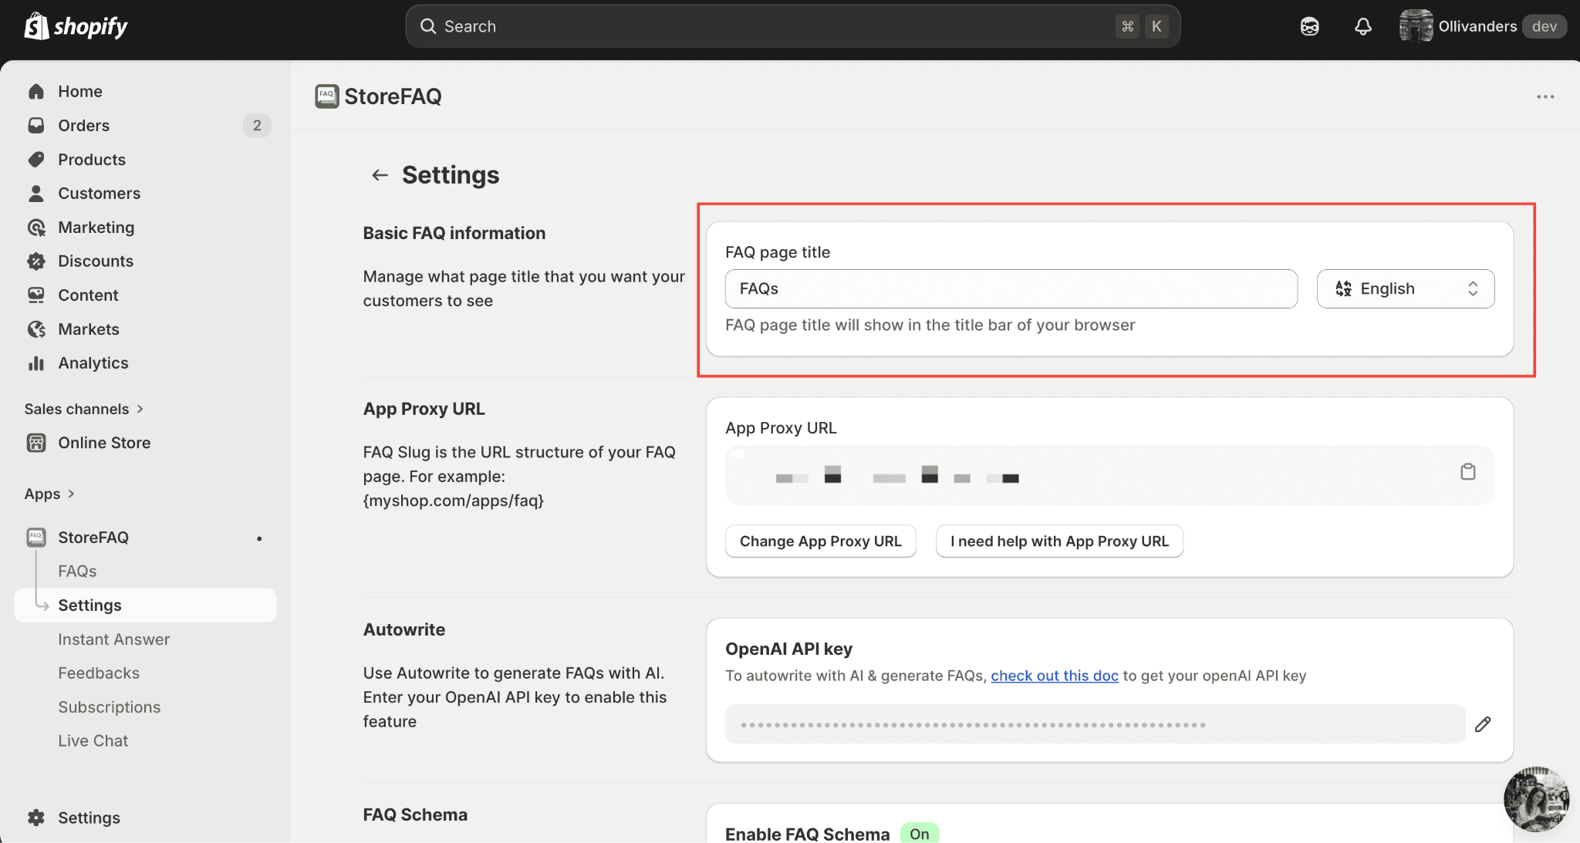Click the Products tag icon

[36, 159]
